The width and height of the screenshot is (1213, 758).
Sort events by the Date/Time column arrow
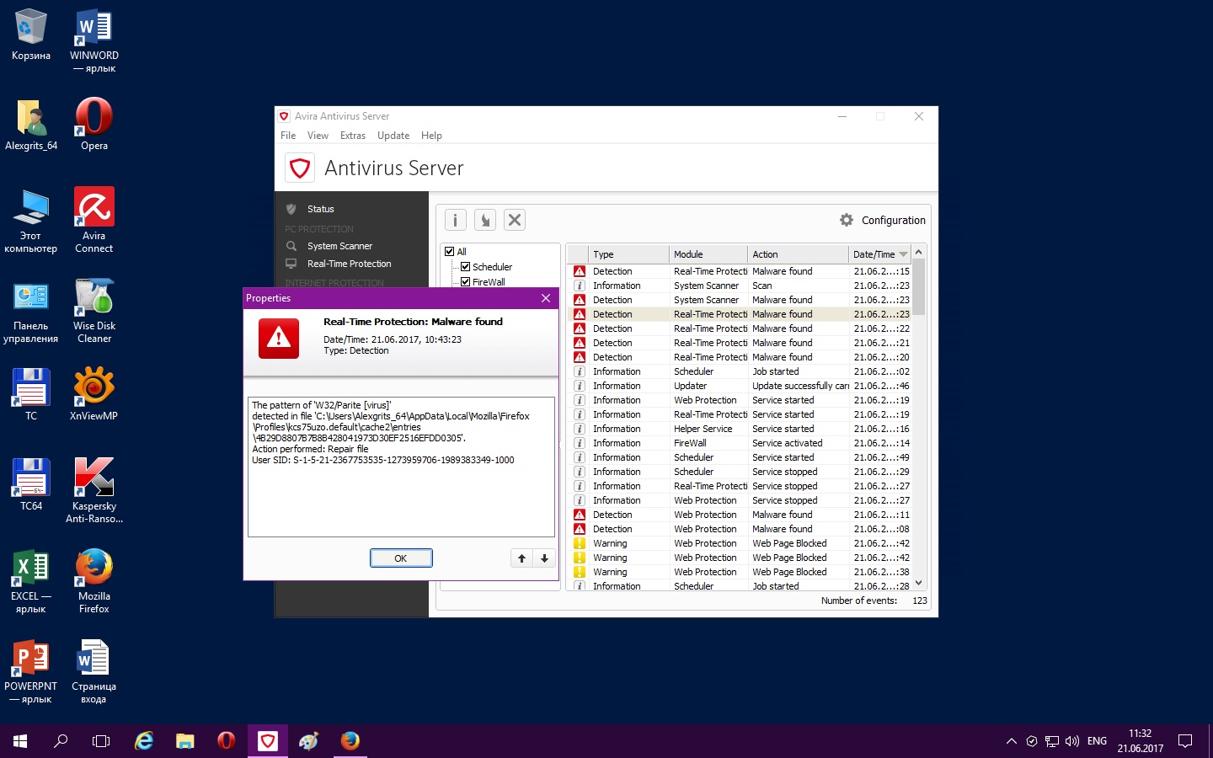click(903, 254)
